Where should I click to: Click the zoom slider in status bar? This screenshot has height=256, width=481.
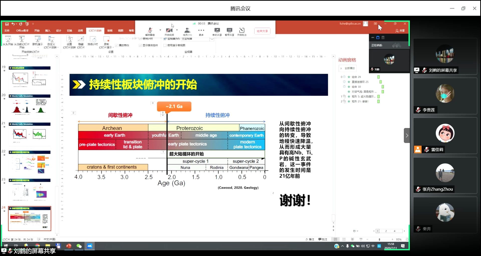click(x=380, y=239)
